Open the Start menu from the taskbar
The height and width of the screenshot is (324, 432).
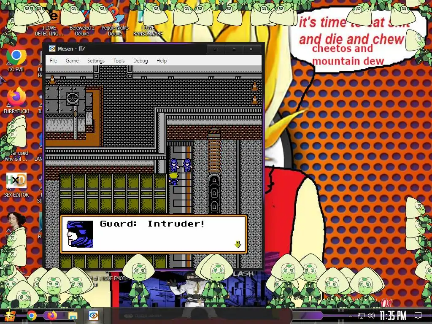tap(11, 316)
